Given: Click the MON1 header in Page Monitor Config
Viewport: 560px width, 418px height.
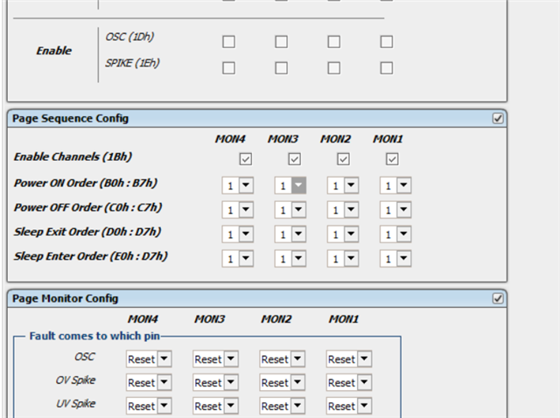Looking at the screenshot, I should (344, 319).
